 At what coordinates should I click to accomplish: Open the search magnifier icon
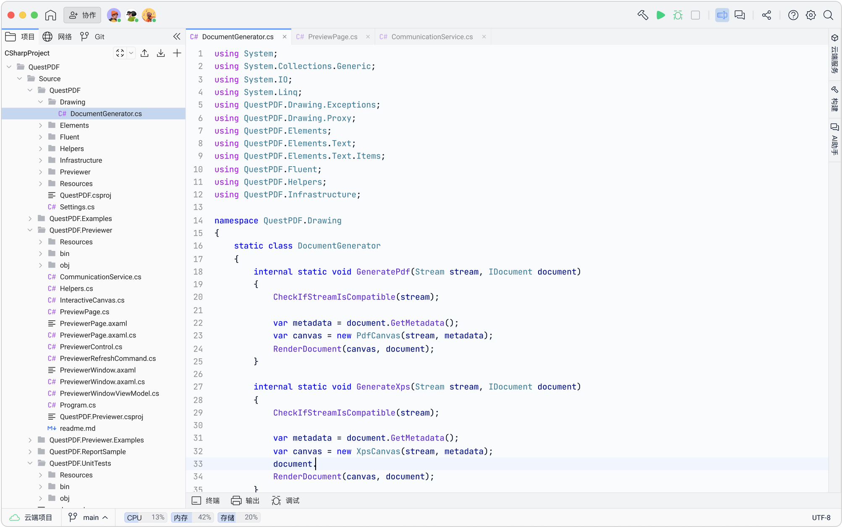(828, 15)
